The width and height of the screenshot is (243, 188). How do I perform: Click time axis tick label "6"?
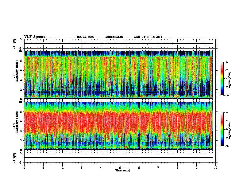[139, 168]
